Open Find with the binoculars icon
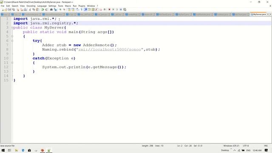Viewport: 272px width, 153px height. click(51, 9)
